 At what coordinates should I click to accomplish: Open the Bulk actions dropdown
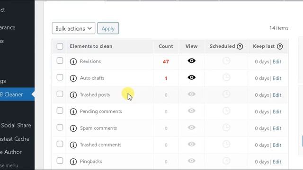tap(73, 28)
